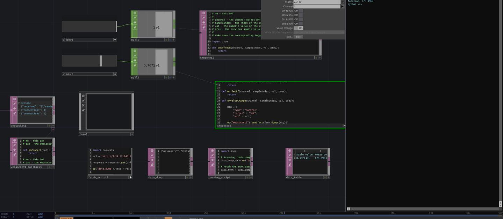Open the Channel parameter arrow menu

point(342,6)
